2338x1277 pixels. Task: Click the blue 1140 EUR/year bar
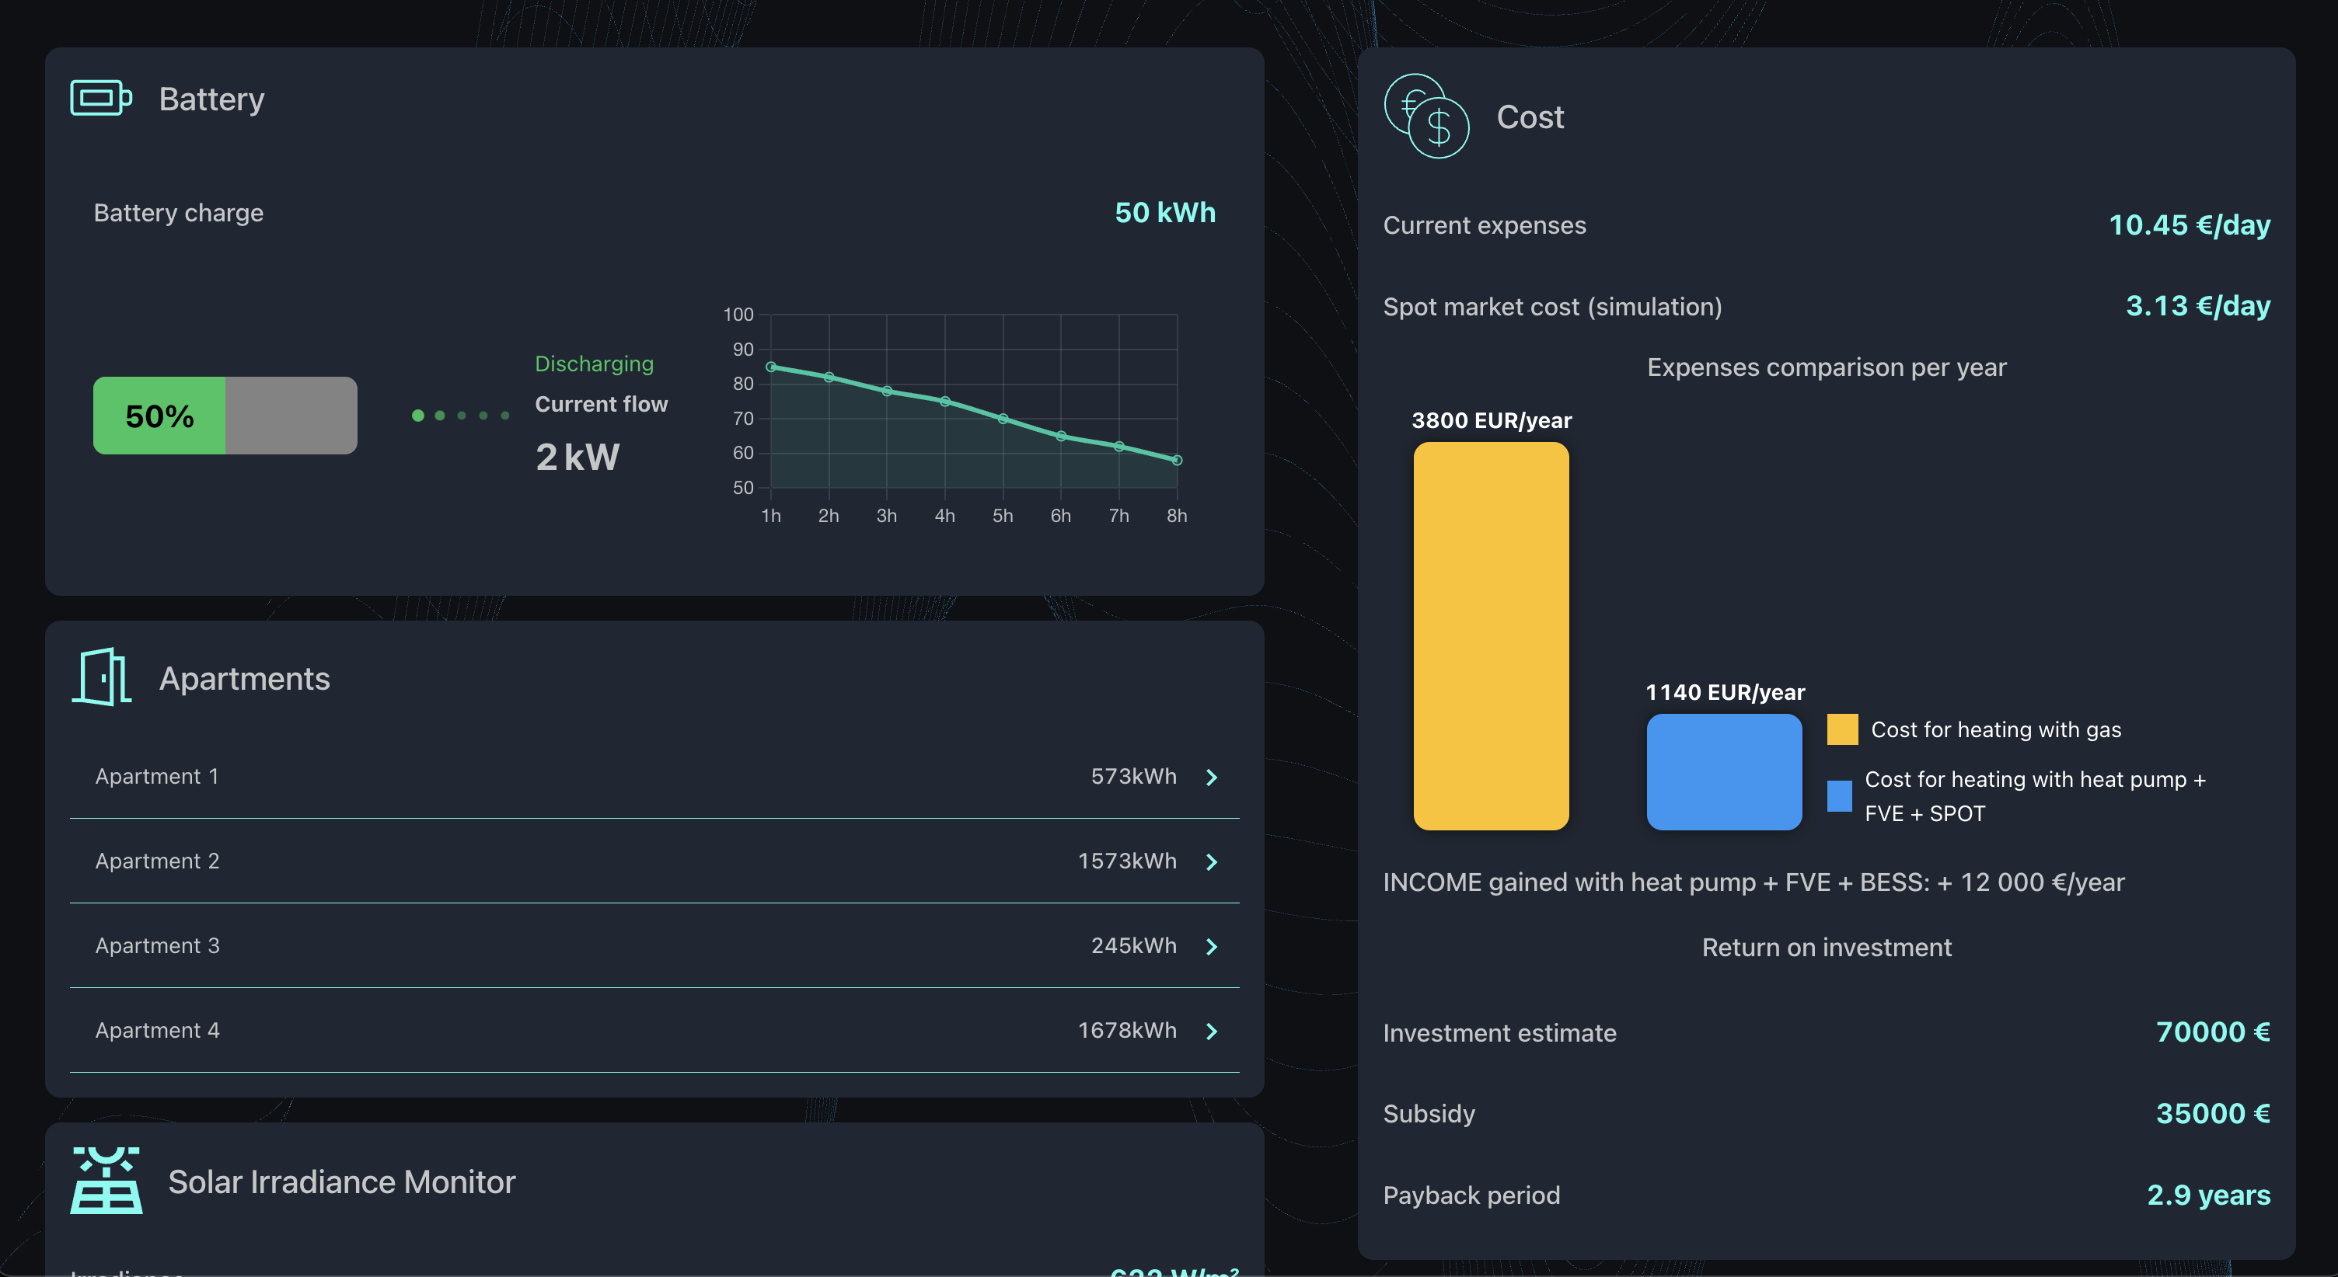coord(1723,772)
